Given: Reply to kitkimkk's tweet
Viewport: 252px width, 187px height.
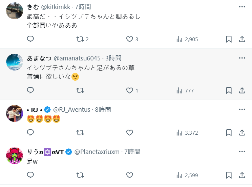Looking at the screenshot, I should point(30,39).
